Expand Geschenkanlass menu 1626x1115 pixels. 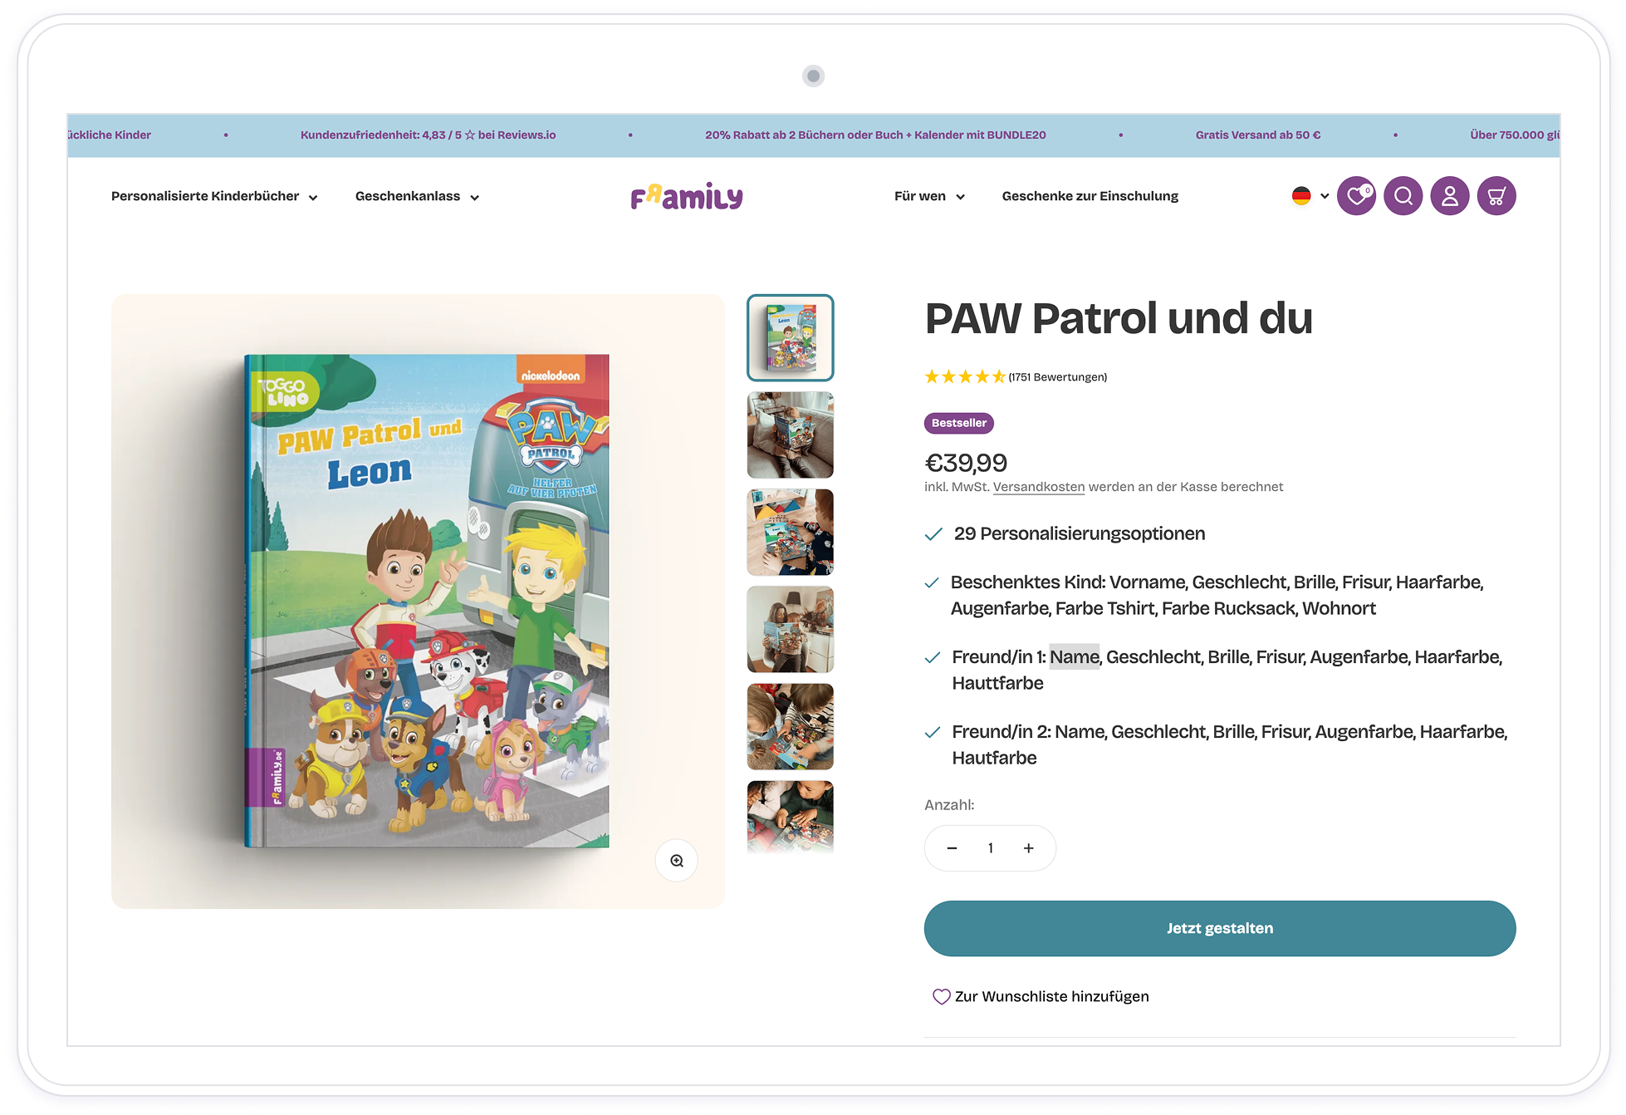click(417, 197)
